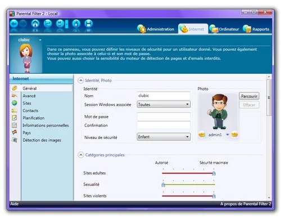Click the Parcourir button
281x219 pixels.
(x=249, y=96)
